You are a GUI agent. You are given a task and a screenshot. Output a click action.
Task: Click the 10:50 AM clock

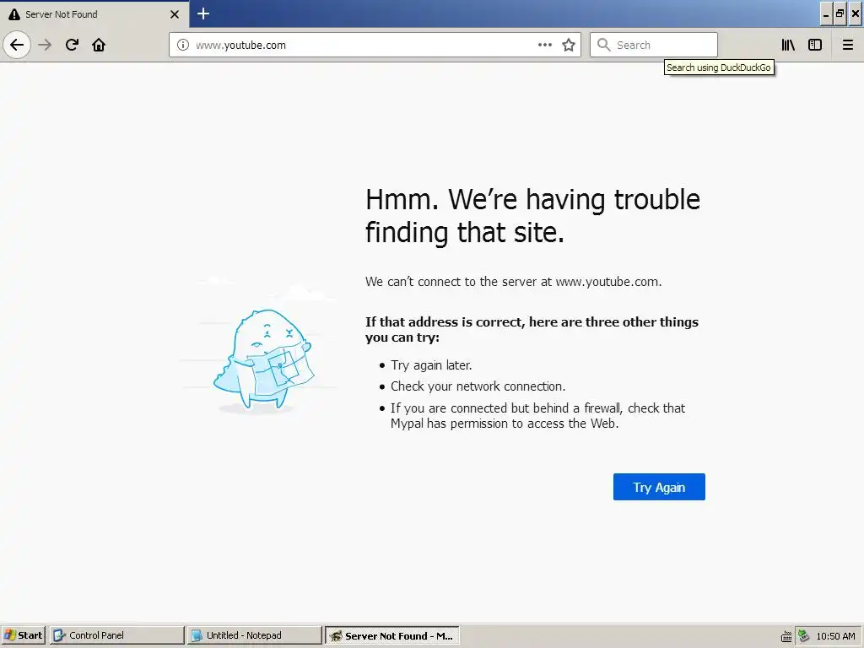[835, 636]
